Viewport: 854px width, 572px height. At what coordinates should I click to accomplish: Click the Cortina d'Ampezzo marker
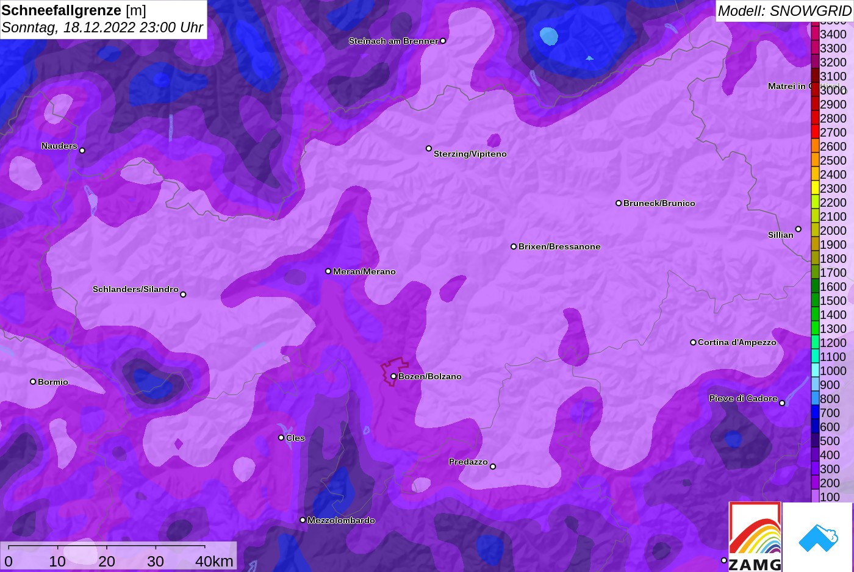[693, 342]
